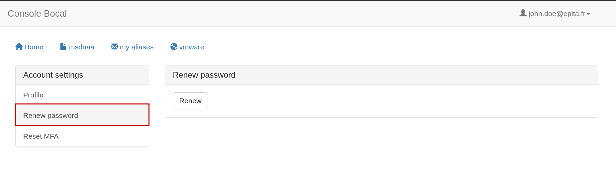Select Profile in Account settings
Image resolution: width=616 pixels, height=169 pixels.
[33, 95]
